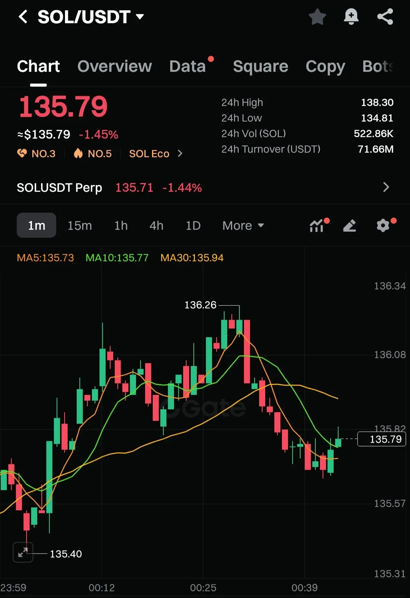Select the drawing pencil tool

[350, 226]
